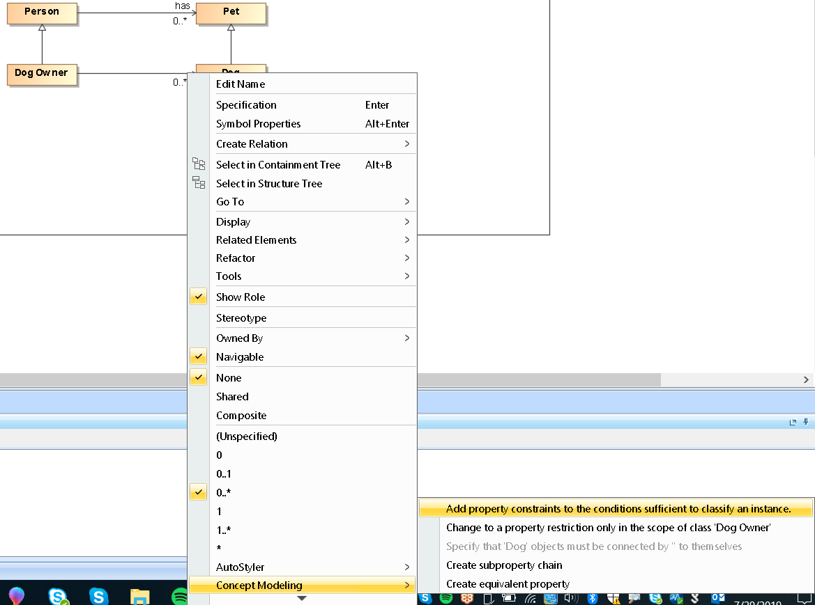Open Spotify from the taskbar
Screen dimensions: 815x605
[x=180, y=597]
